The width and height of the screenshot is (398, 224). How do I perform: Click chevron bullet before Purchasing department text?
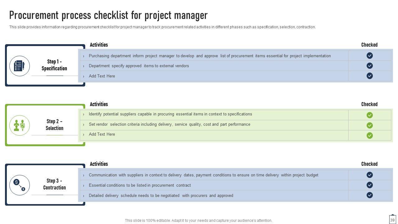[83, 56]
